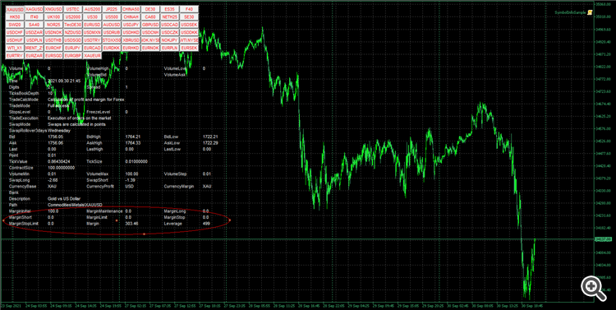Viewport: 616px width, 310px height.
Task: Pick the USDTHB button
Action: (53, 40)
